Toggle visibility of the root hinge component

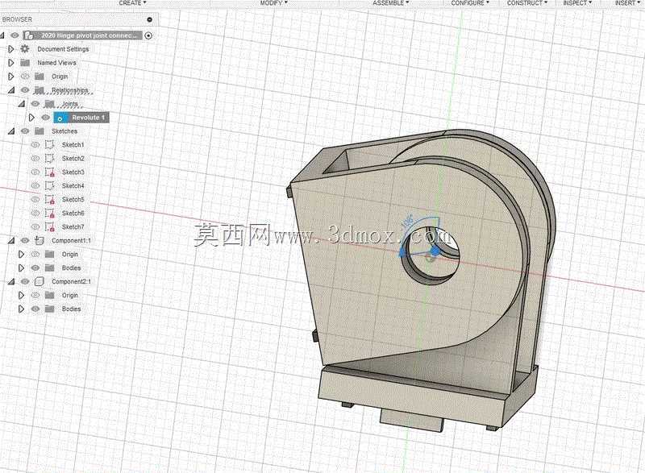click(x=15, y=35)
